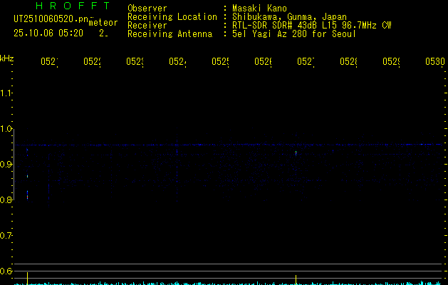Click the Receiver label
This screenshot has width=448, height=285.
[147, 25]
